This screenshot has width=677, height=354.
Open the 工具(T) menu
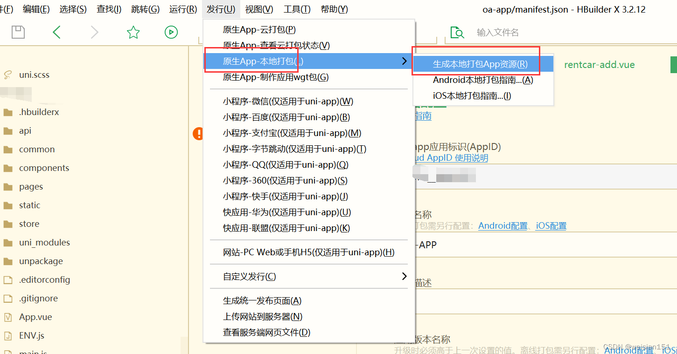(297, 9)
